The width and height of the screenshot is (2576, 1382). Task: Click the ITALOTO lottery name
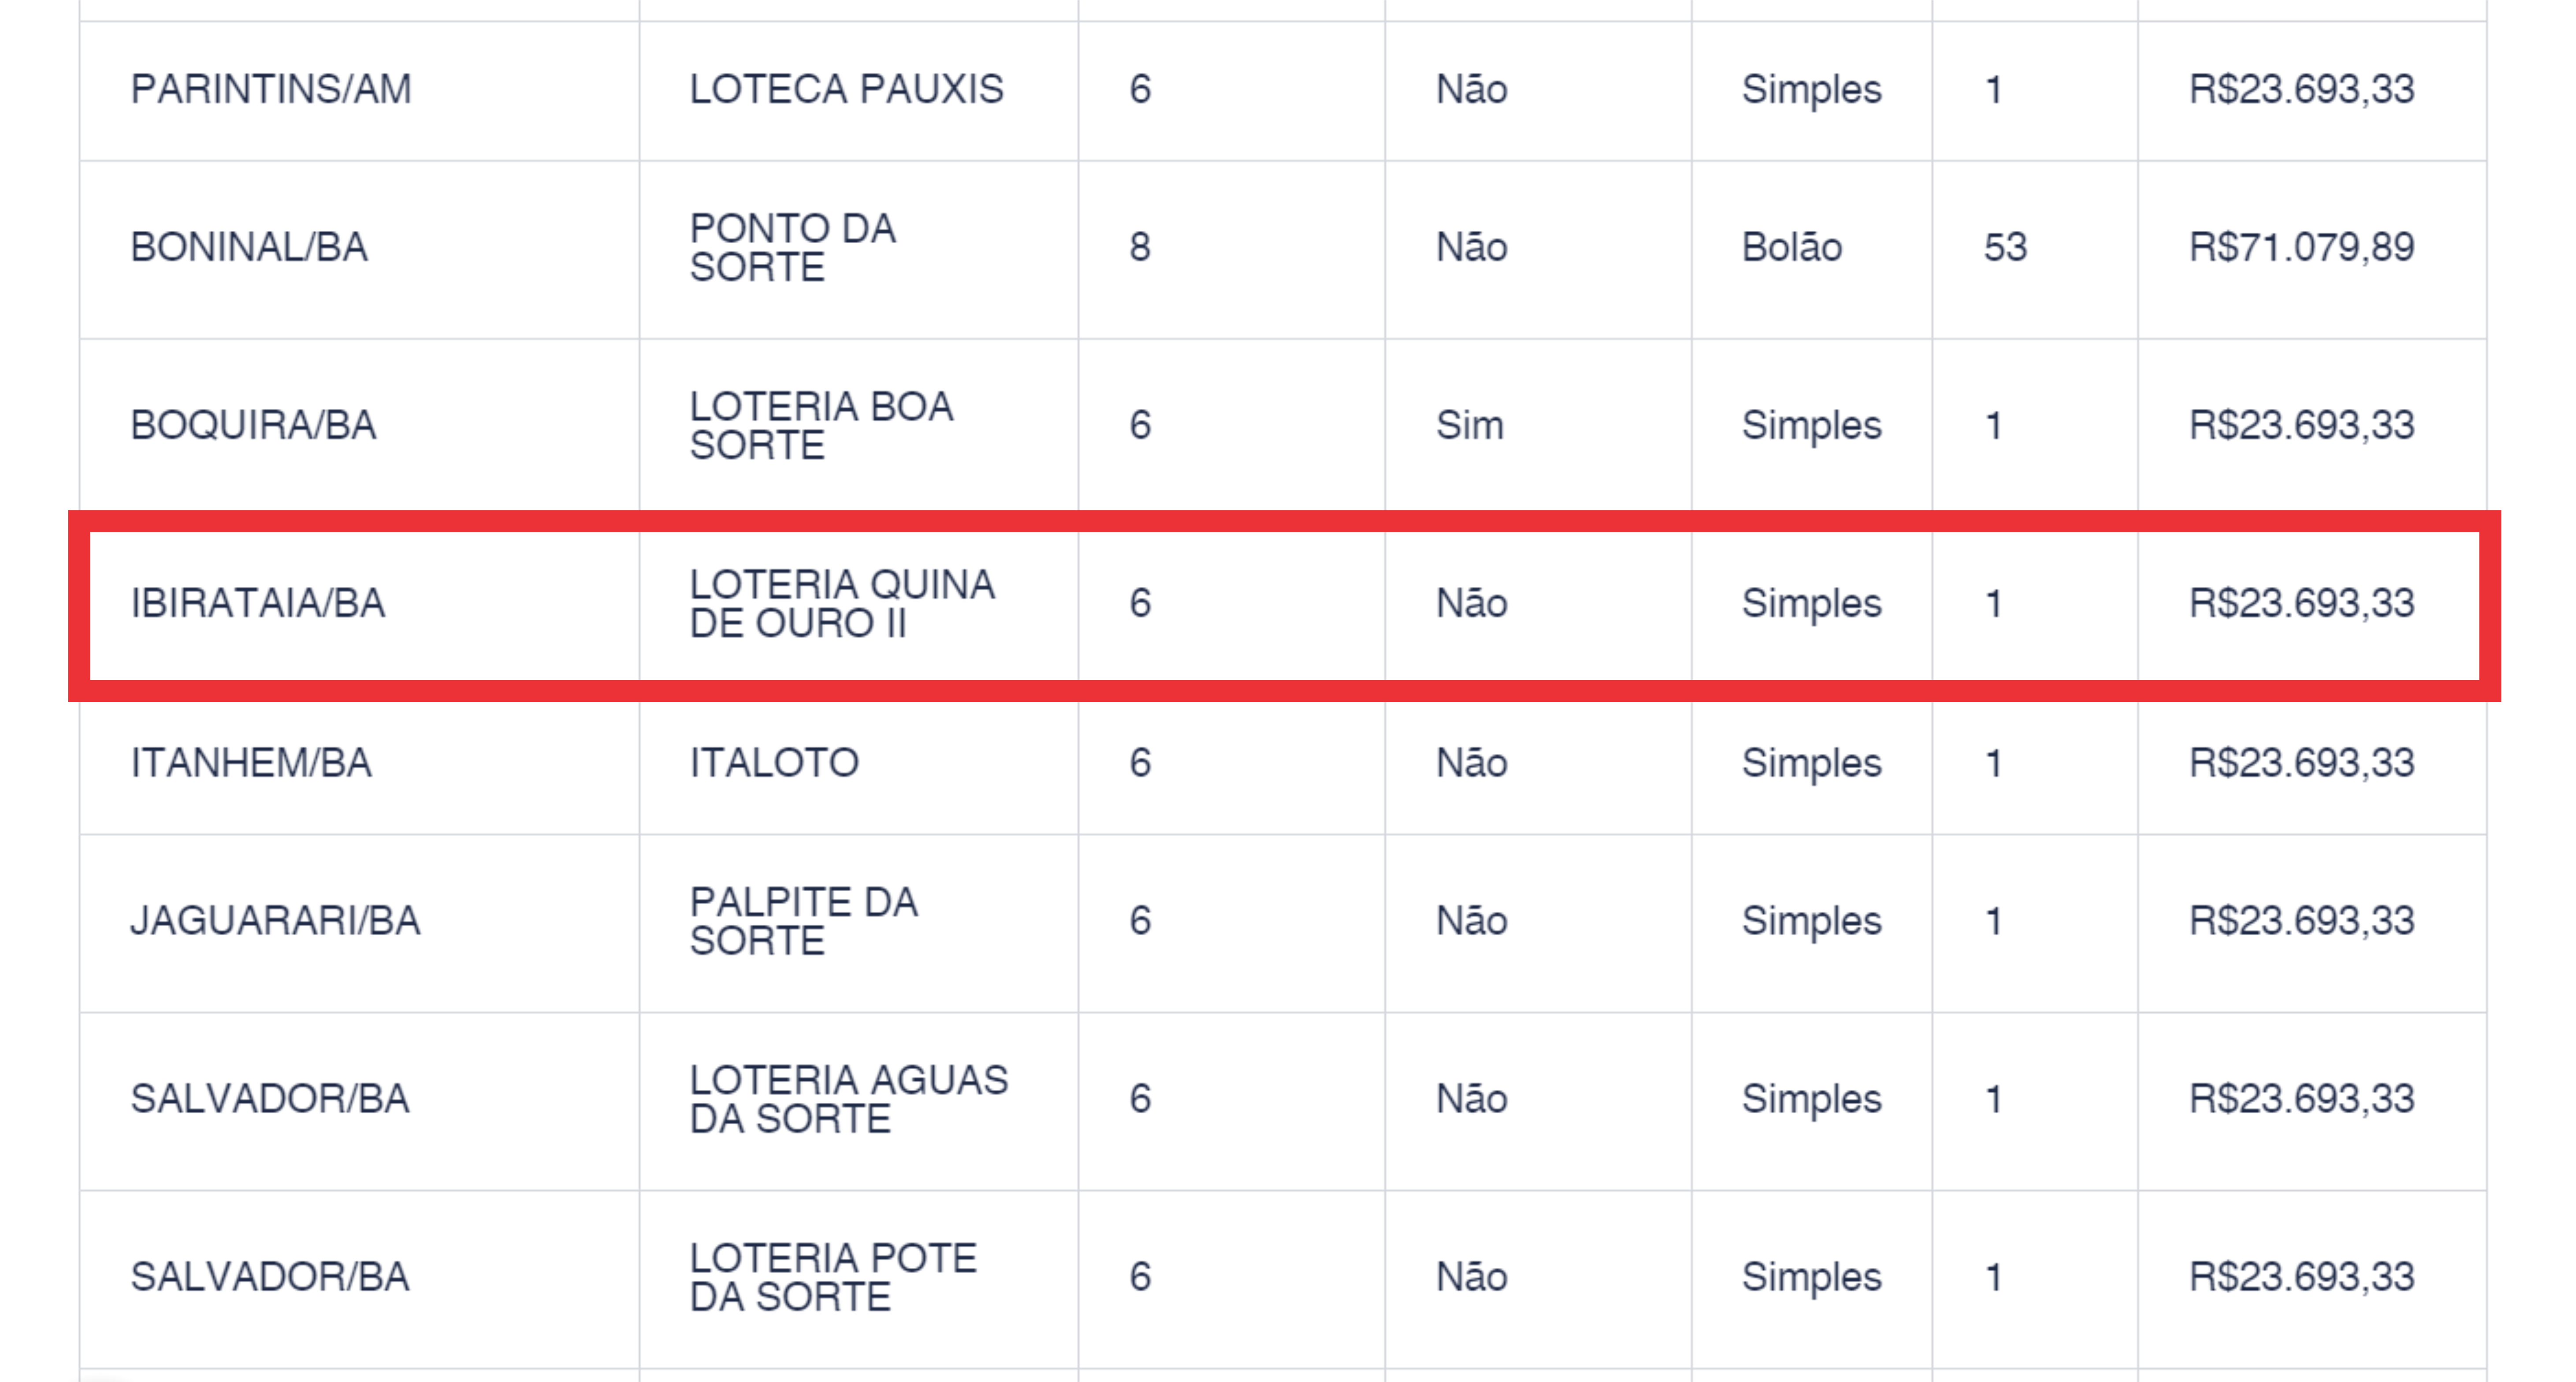coord(774,763)
